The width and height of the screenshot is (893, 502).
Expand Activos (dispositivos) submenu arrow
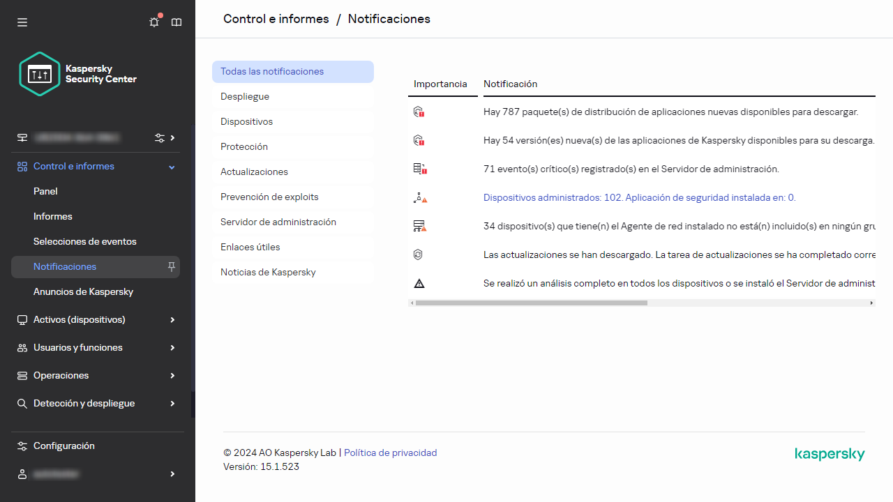[x=172, y=320]
